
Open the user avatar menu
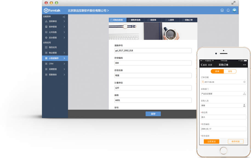[234, 10]
